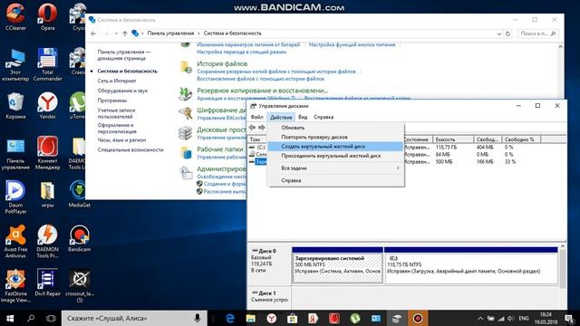Refresh Control Panel address bar

click(x=507, y=34)
